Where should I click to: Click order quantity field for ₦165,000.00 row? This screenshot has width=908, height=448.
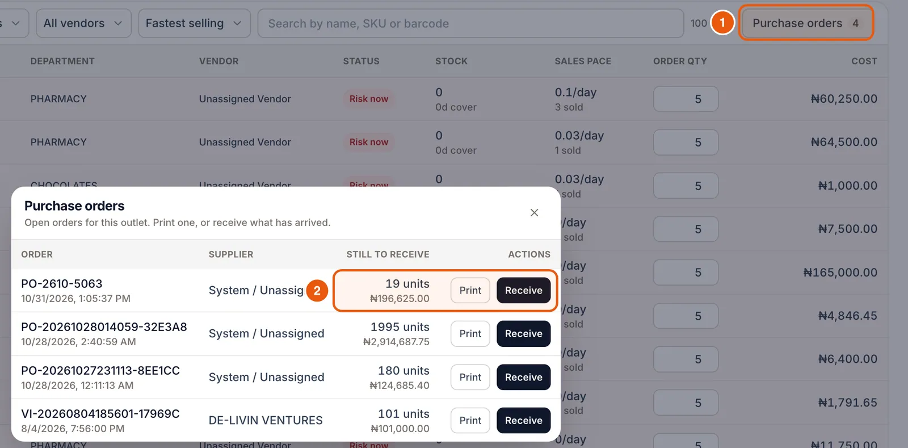click(686, 273)
